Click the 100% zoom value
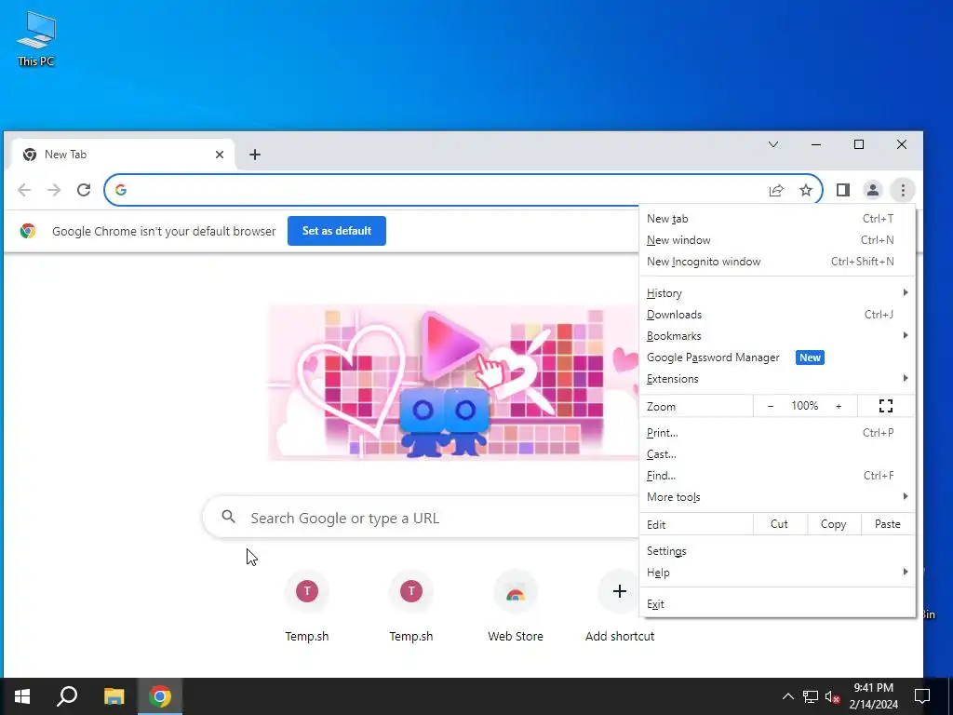Screen dimensions: 953x715 805,406
